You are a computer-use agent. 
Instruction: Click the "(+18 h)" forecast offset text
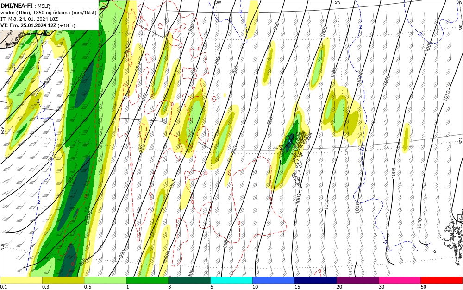point(66,25)
